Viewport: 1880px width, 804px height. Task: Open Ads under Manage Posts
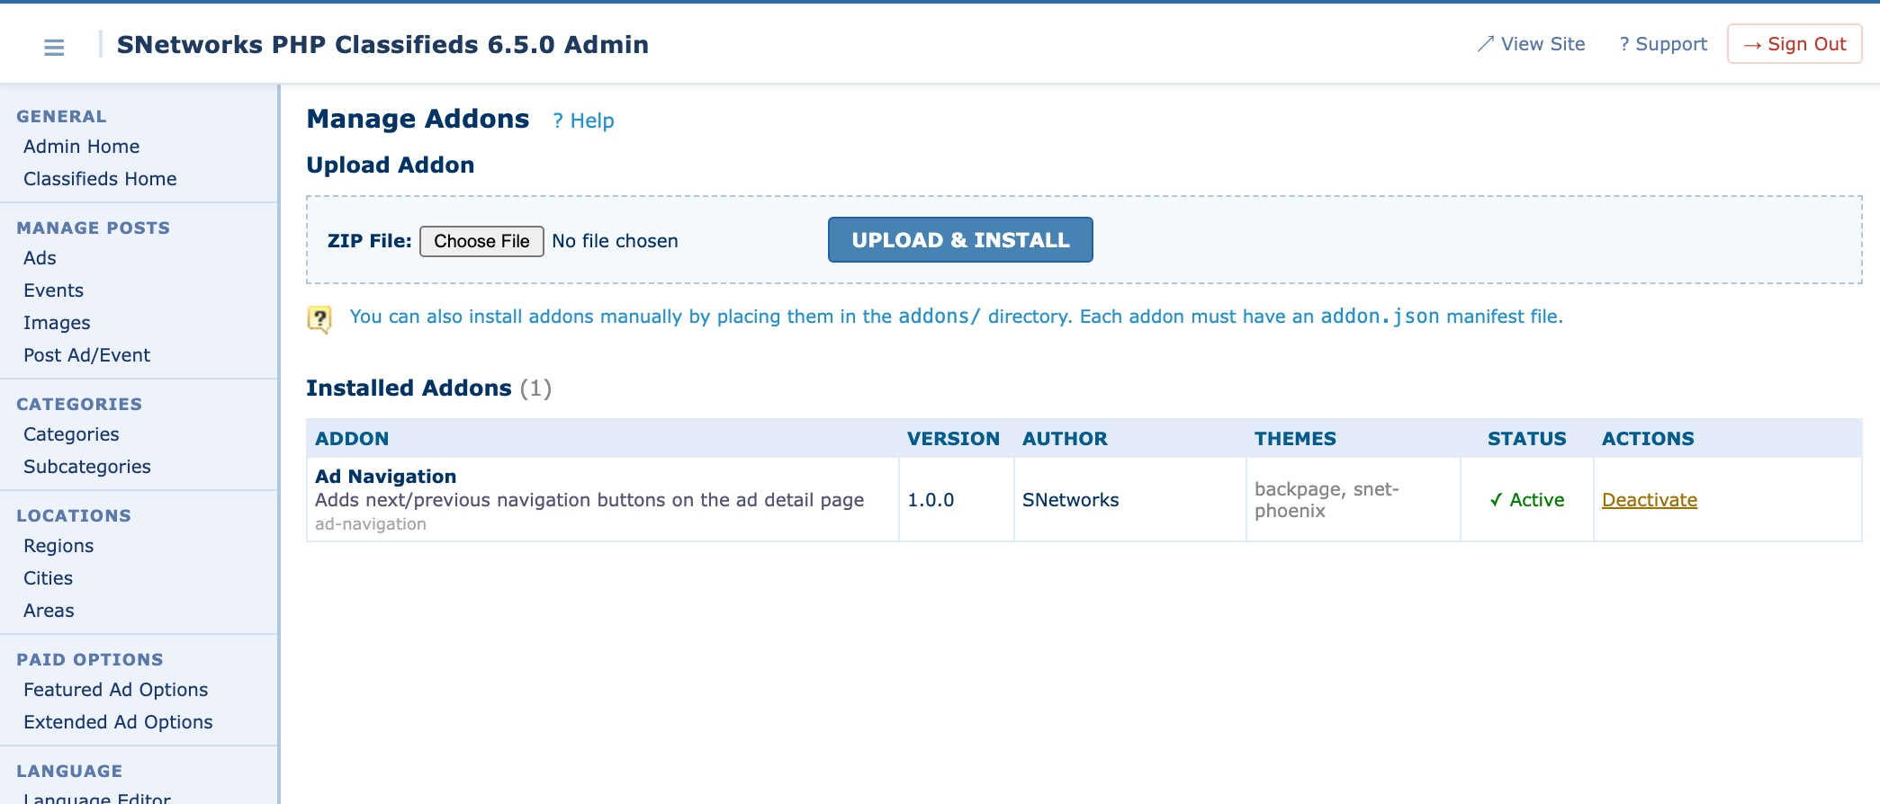pos(40,258)
